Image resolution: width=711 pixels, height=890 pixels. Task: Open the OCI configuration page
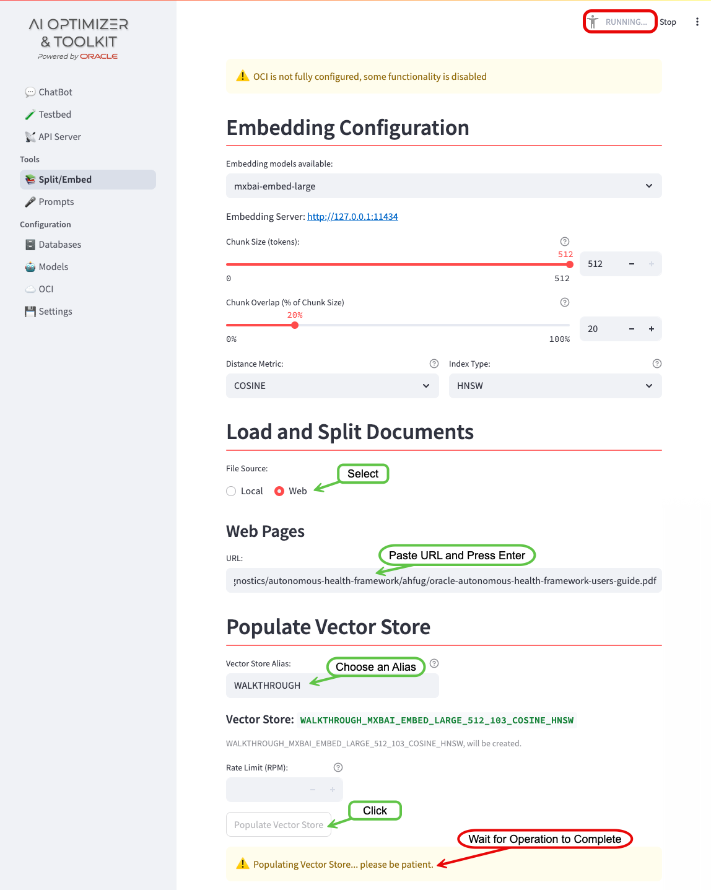(88, 289)
